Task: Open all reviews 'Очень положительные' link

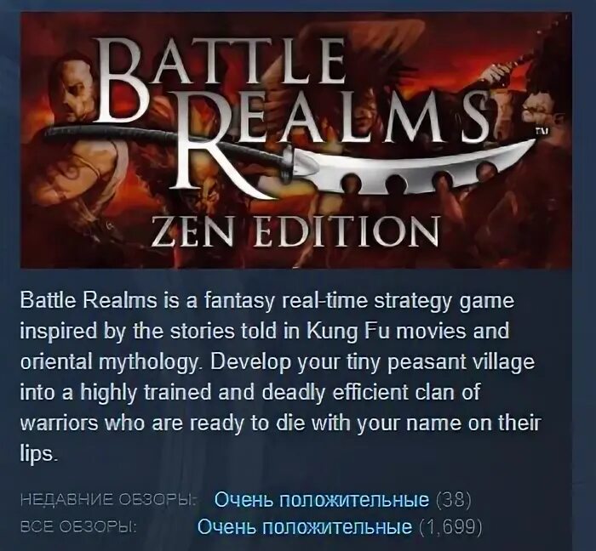Action: pyautogui.click(x=305, y=526)
